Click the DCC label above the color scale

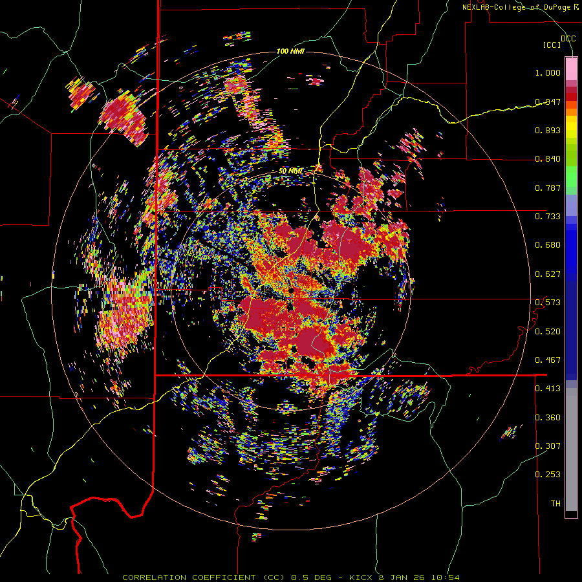(x=568, y=39)
